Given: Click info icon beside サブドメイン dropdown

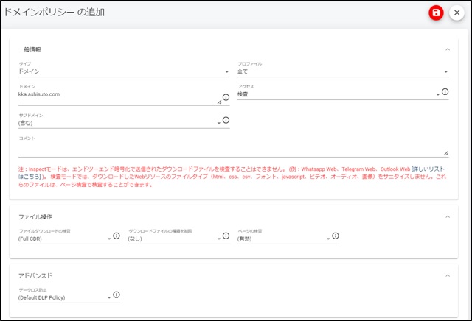Looking at the screenshot, I should point(226,119).
